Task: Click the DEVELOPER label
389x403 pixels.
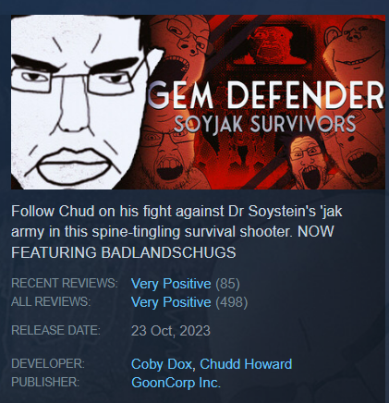Action: click(48, 363)
